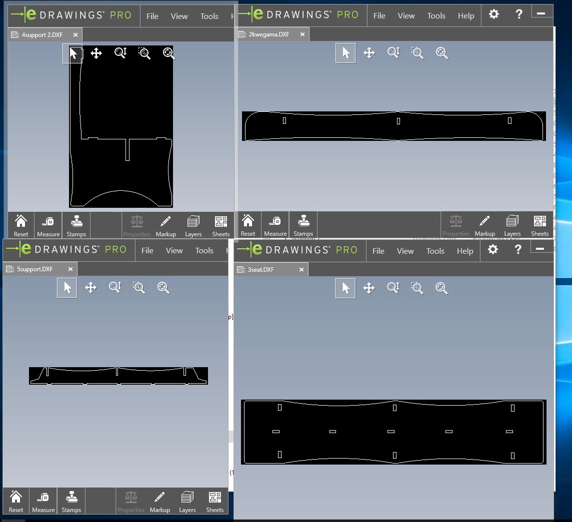
Task: Open Stamps in 5support.DXF window
Action: (71, 501)
